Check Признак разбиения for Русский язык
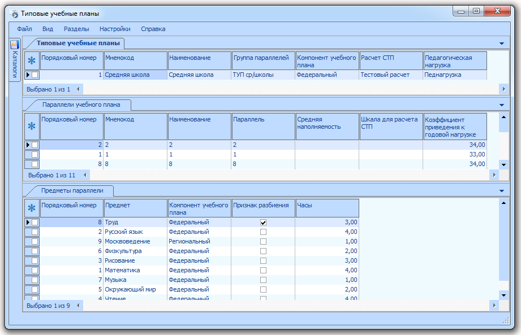Image resolution: width=521 pixels, height=335 pixels. point(263,232)
